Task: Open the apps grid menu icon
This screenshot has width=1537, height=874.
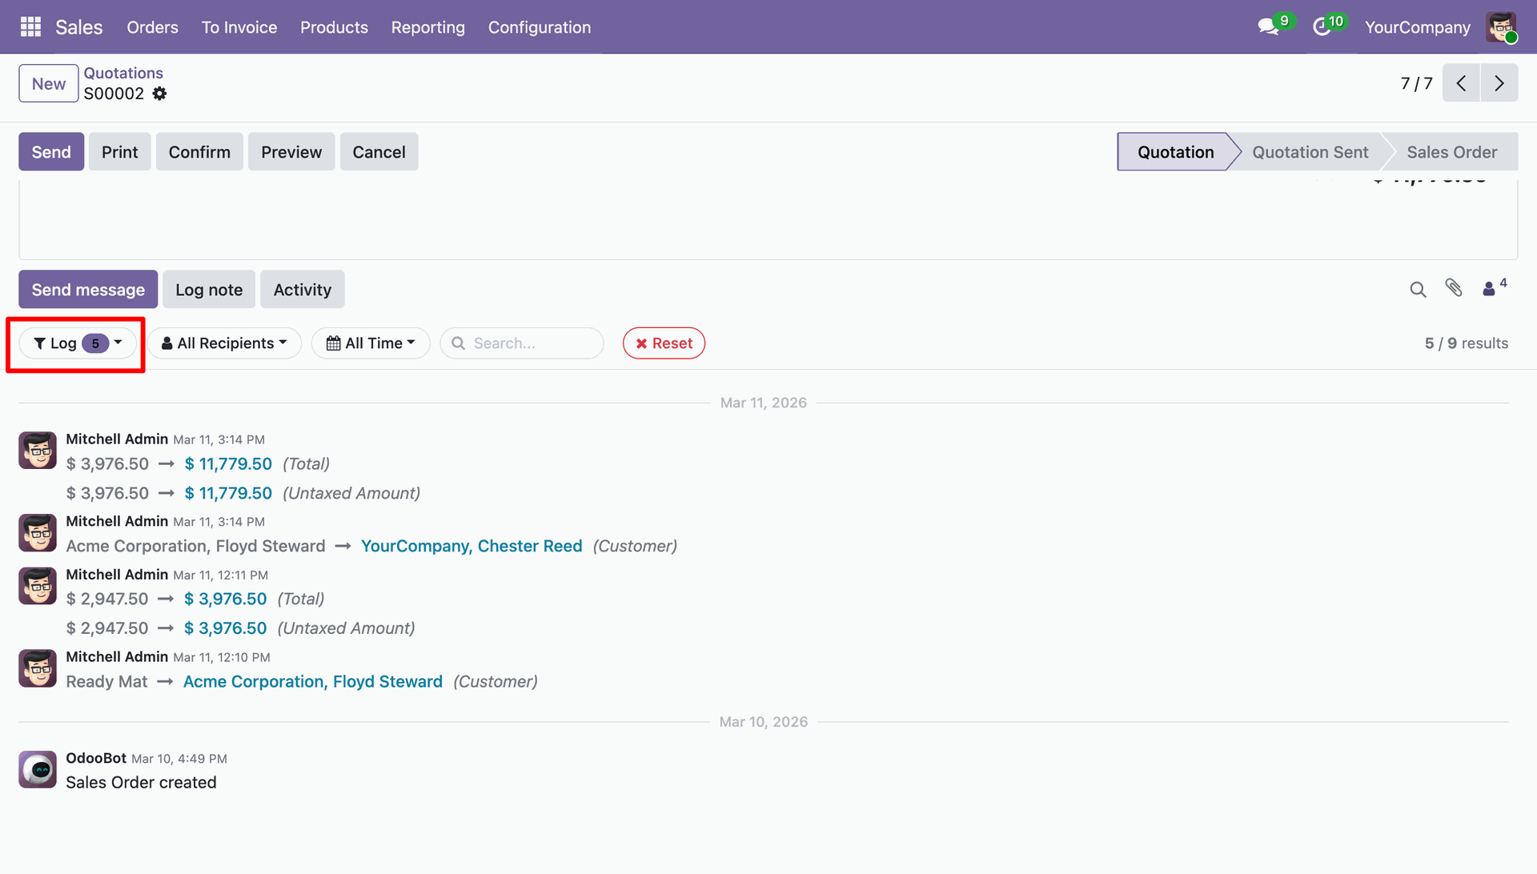Action: pyautogui.click(x=30, y=27)
